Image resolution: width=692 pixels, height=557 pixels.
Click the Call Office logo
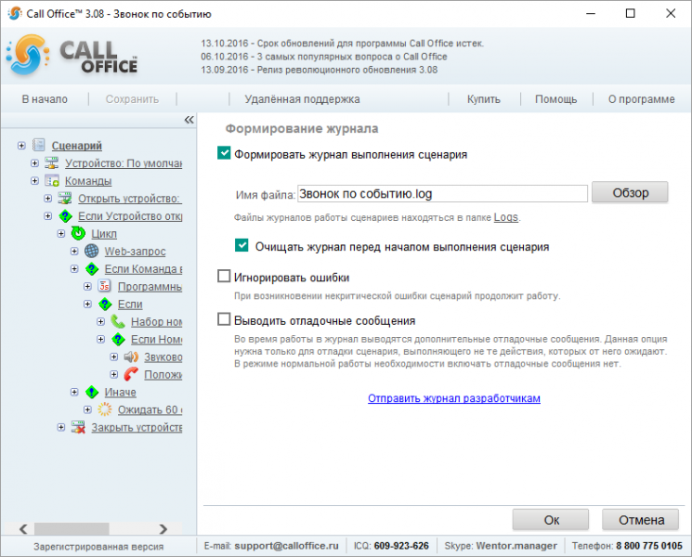point(72,56)
